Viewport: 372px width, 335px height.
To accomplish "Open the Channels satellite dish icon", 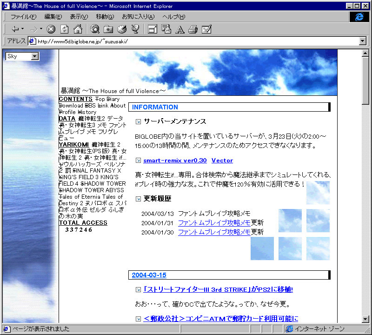I will 135,29.
